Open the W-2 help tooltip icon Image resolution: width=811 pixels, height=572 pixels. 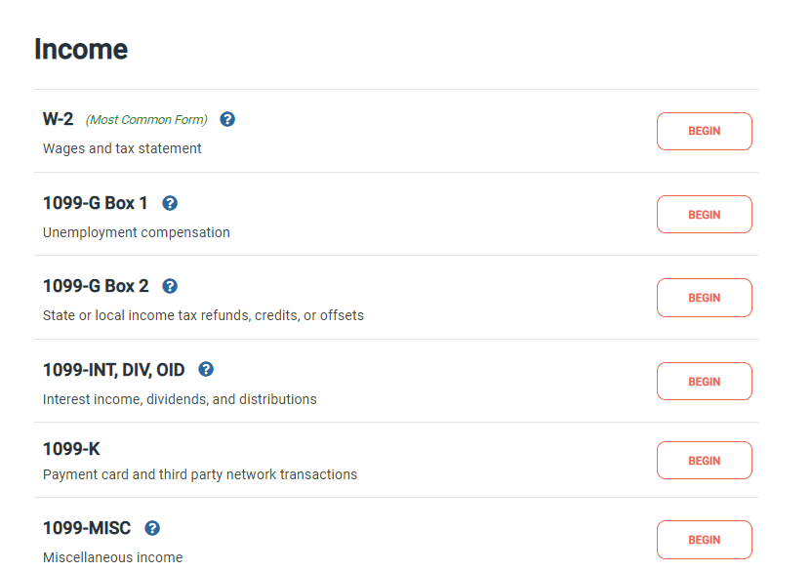point(227,118)
